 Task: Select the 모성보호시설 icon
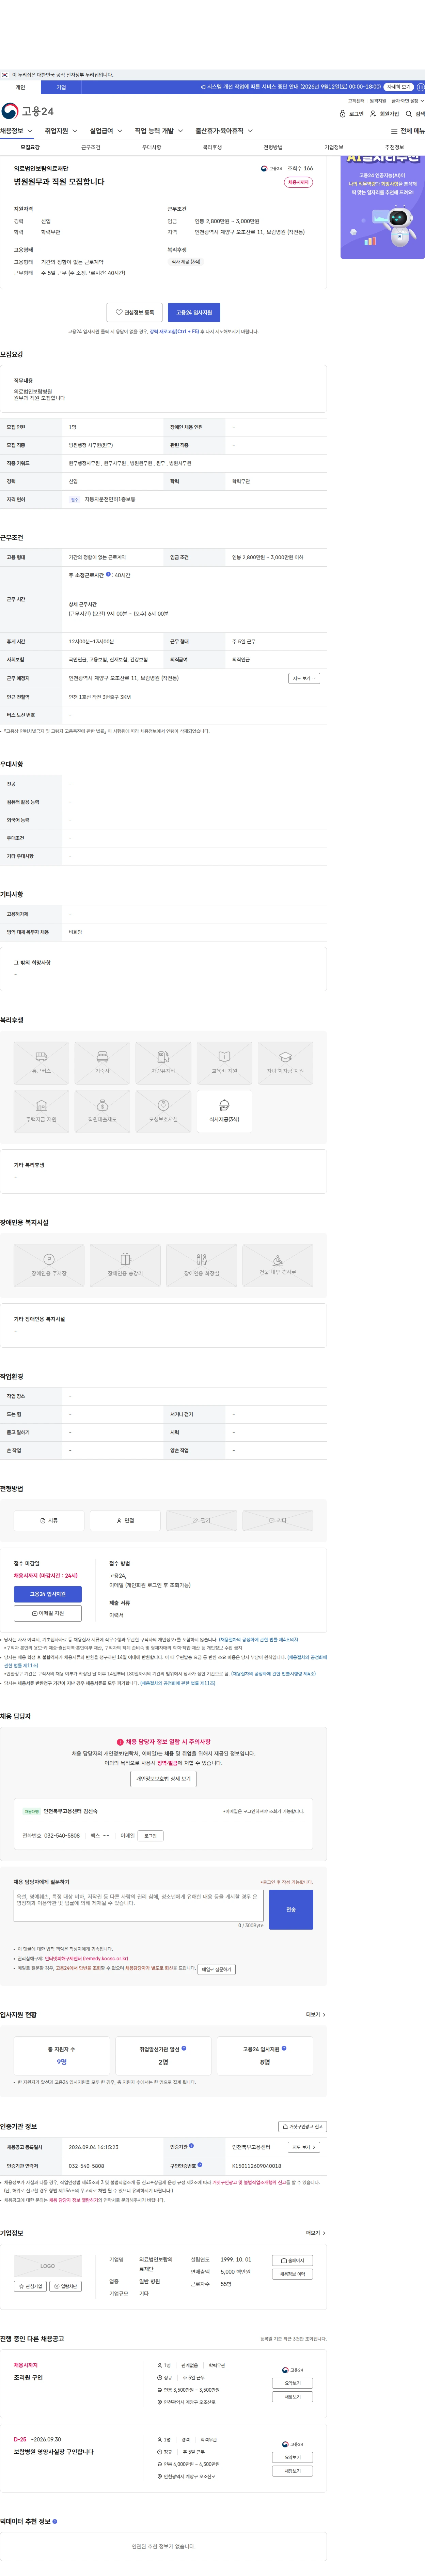coord(163,1111)
